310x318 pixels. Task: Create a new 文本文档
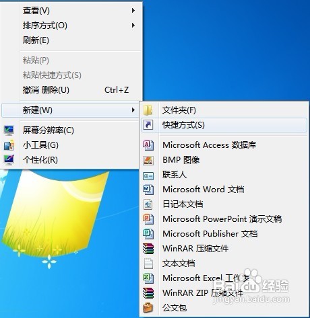point(224,264)
